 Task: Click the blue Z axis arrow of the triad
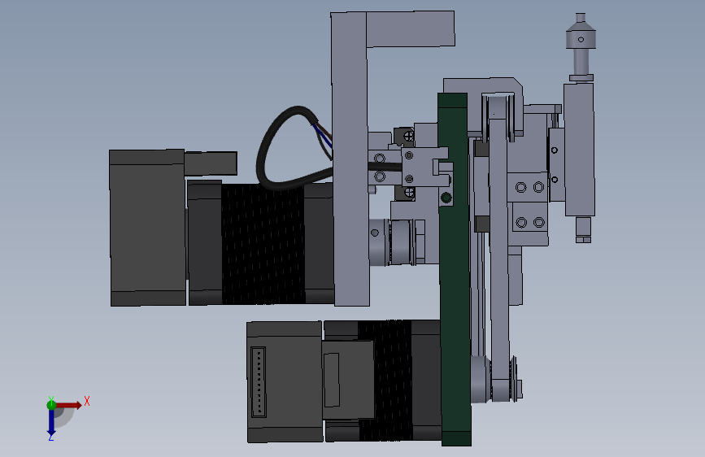pos(51,423)
